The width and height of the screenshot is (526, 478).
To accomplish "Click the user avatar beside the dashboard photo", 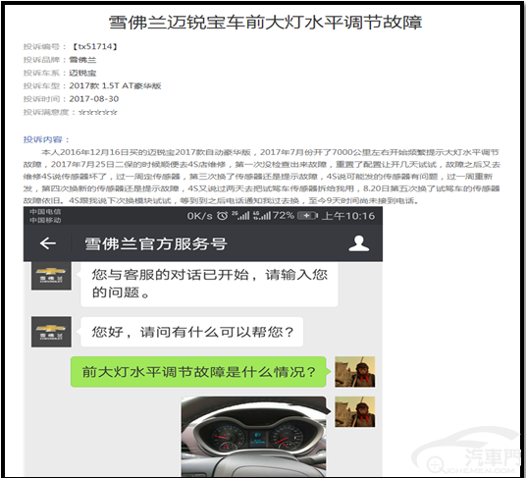I will coord(354,411).
